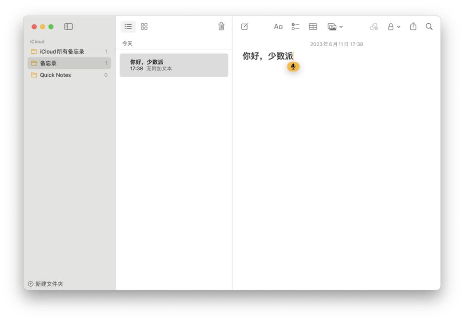The image size is (464, 321).
Task: Click the yellow dictation microphone indicator
Action: pos(293,67)
